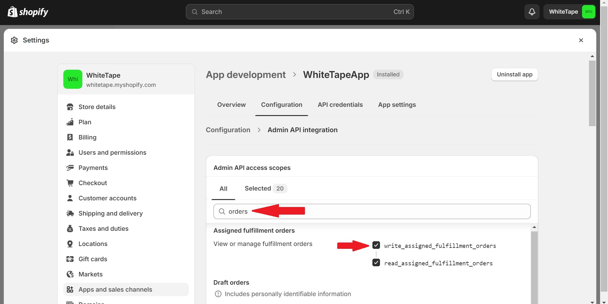Click the Installed status badge

coord(388,74)
